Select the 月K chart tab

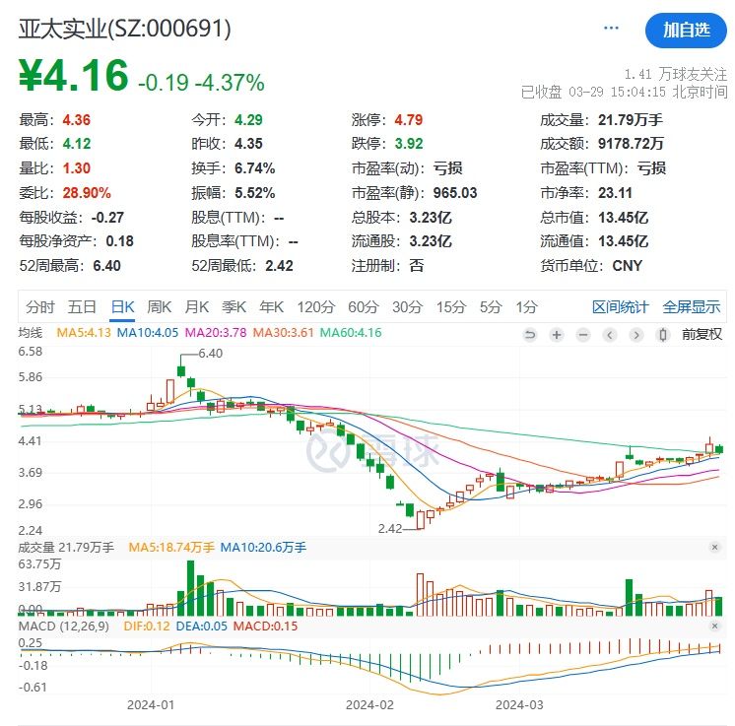[197, 307]
